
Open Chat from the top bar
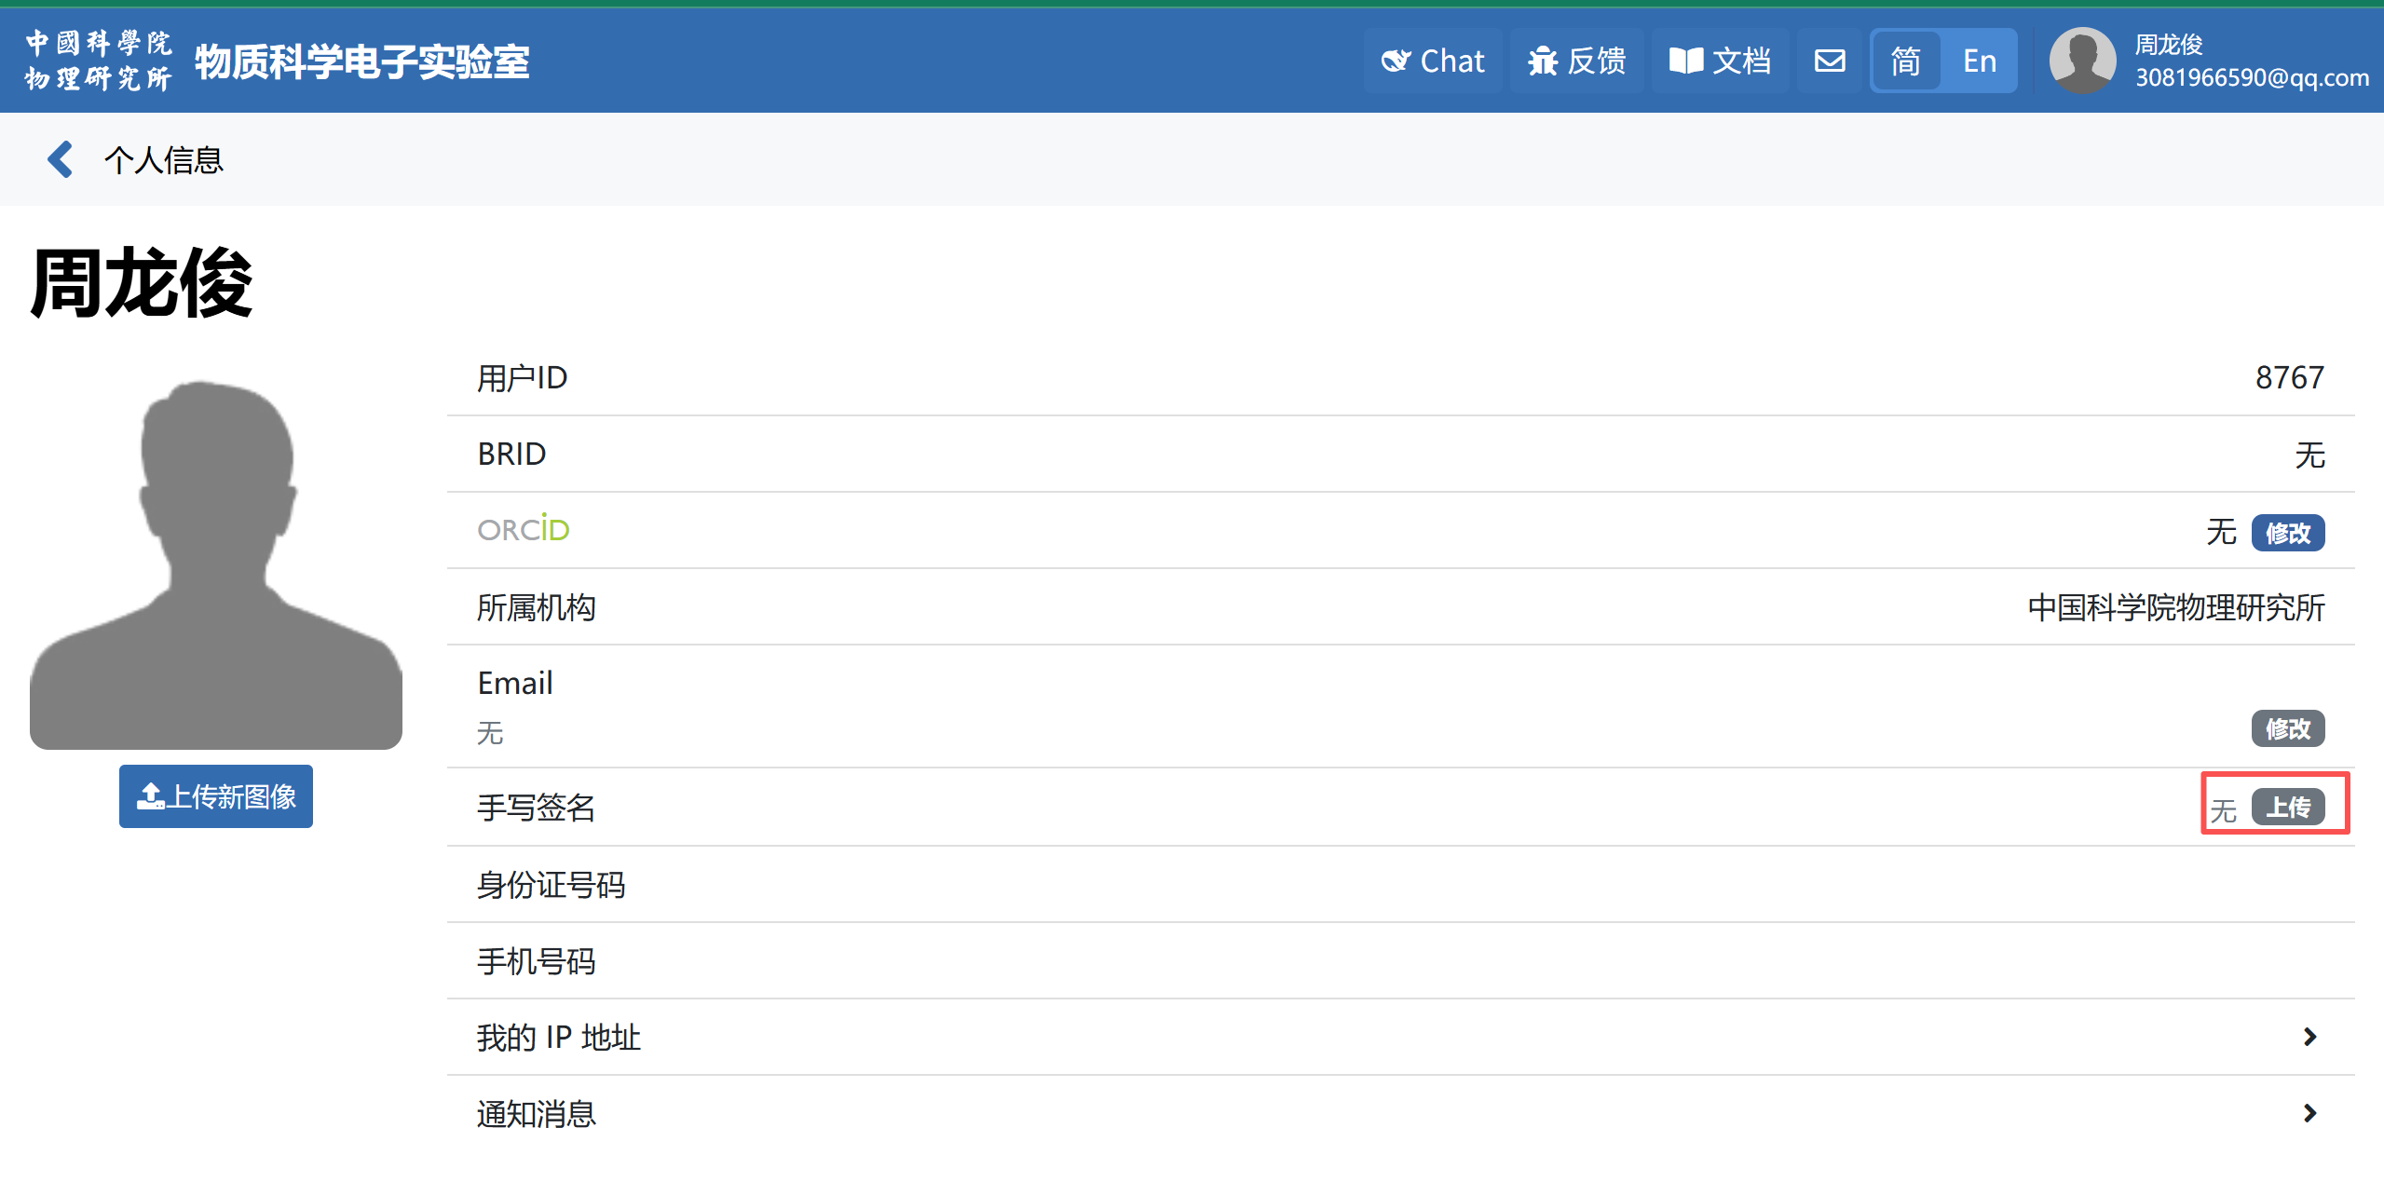1433,61
